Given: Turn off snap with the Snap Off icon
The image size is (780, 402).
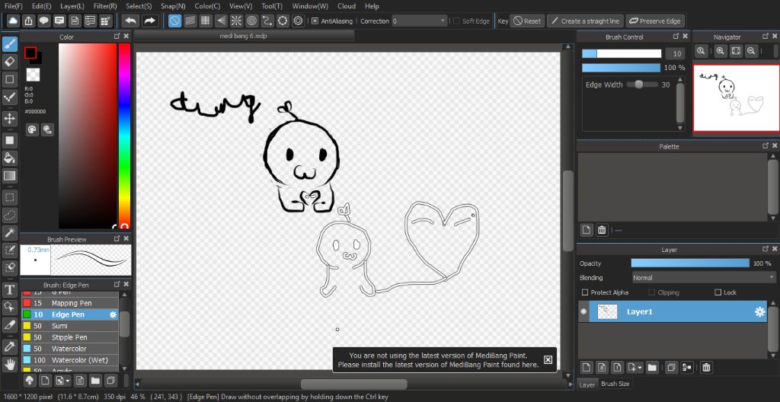Looking at the screenshot, I should click(x=174, y=21).
